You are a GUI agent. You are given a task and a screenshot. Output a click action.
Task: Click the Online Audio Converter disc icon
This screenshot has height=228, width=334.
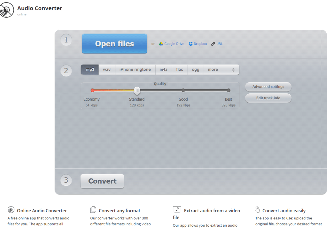(x=11, y=209)
